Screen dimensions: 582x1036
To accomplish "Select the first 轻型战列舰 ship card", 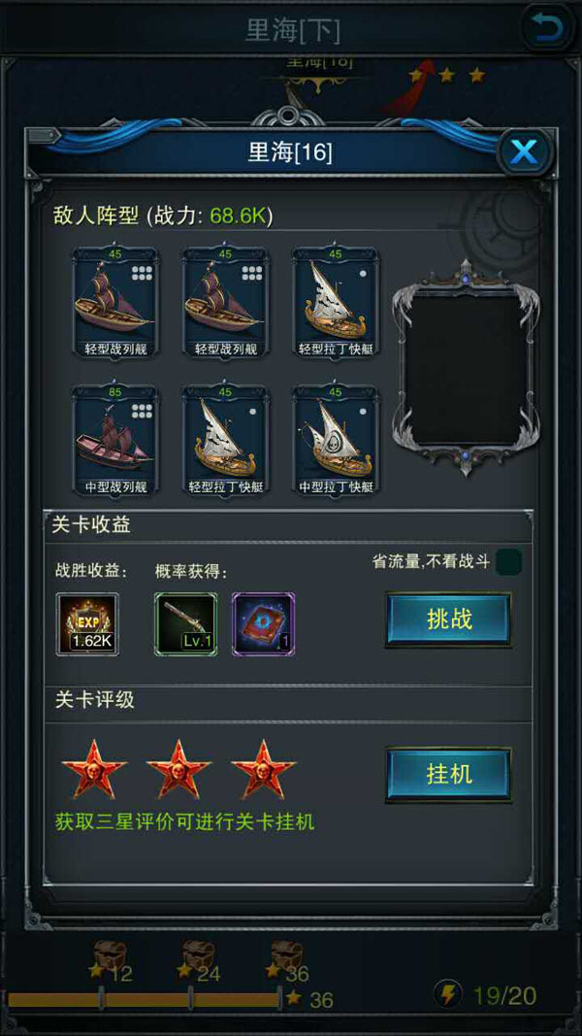I will [115, 302].
